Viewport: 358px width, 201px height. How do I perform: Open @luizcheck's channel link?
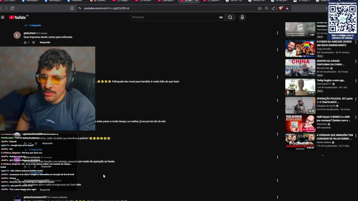pyautogui.click(x=29, y=33)
